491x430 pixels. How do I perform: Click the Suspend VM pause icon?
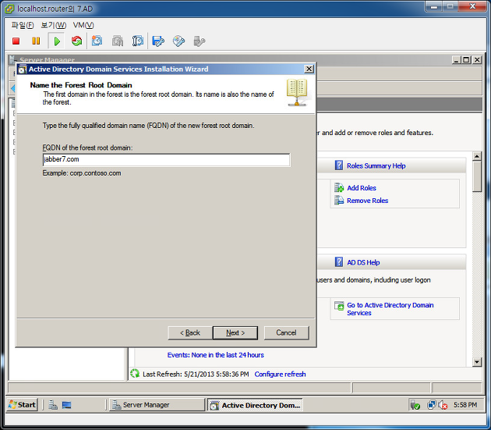36,41
